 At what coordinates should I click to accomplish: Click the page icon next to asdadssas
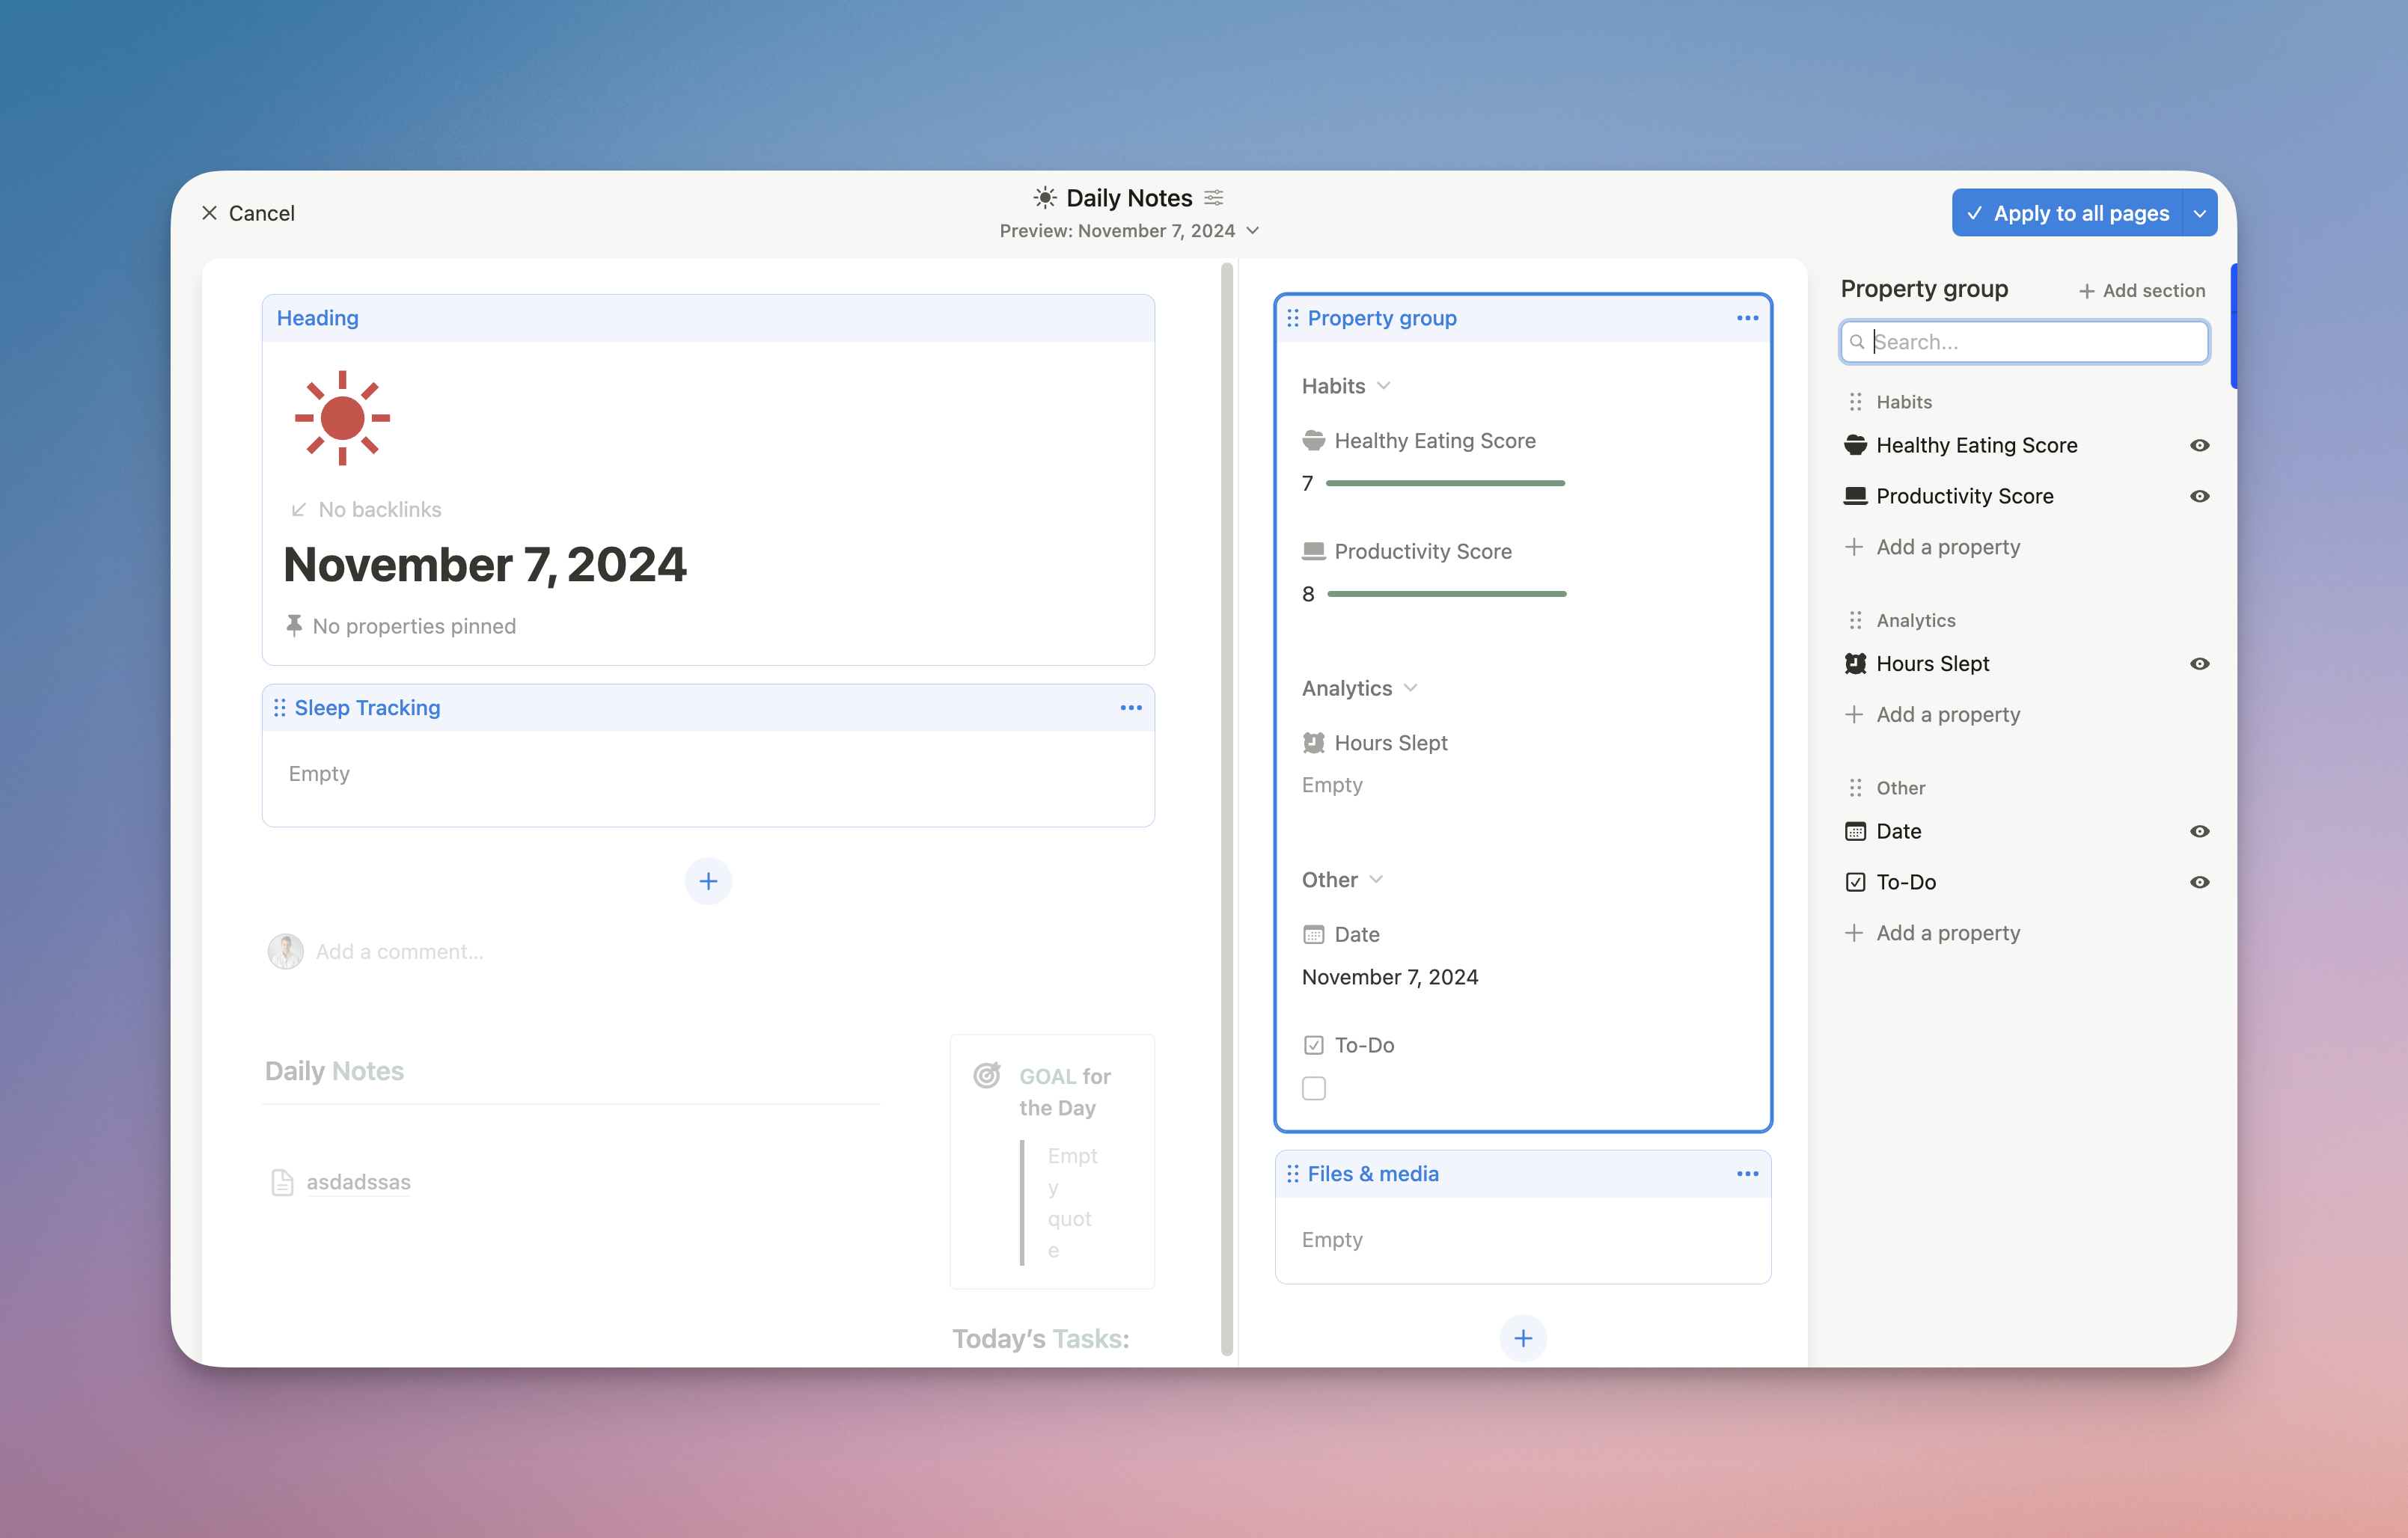[282, 1183]
